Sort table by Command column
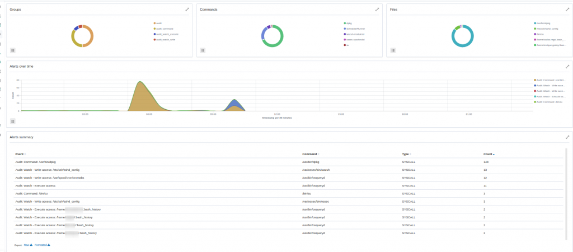 pyautogui.click(x=310, y=153)
